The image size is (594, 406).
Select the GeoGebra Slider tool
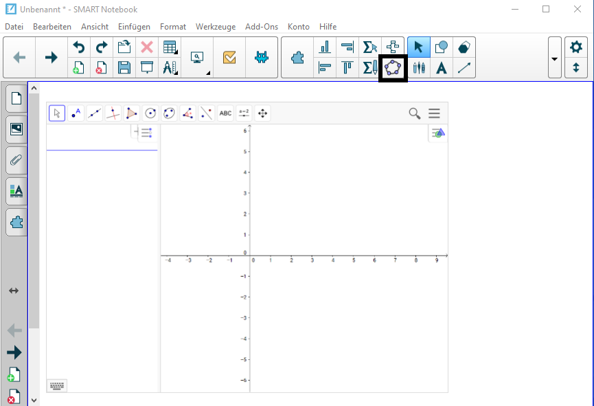[244, 113]
